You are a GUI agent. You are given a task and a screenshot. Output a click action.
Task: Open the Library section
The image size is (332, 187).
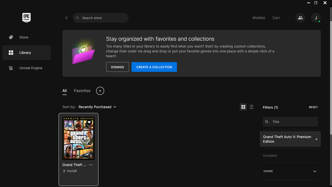(26, 53)
